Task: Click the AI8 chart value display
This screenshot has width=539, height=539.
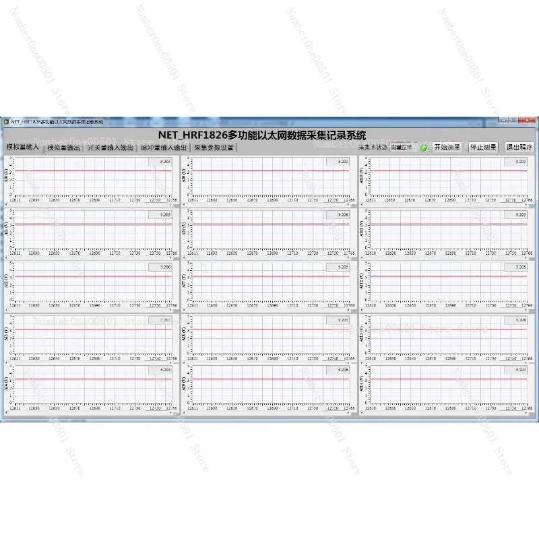Action: pyautogui.click(x=338, y=320)
